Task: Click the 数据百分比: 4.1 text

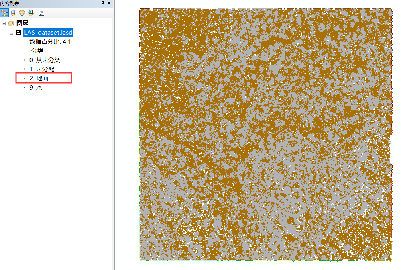Action: coord(50,42)
